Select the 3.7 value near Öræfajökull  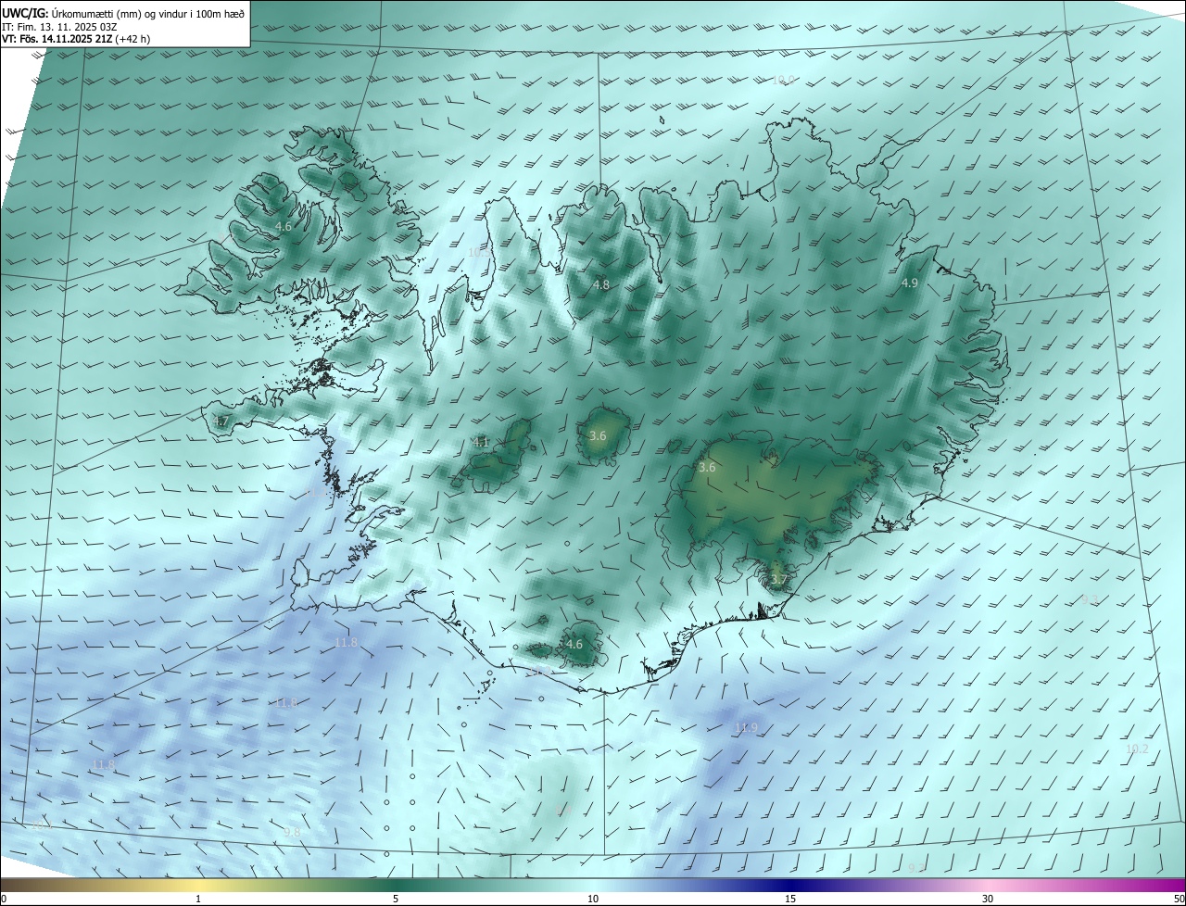coord(778,580)
